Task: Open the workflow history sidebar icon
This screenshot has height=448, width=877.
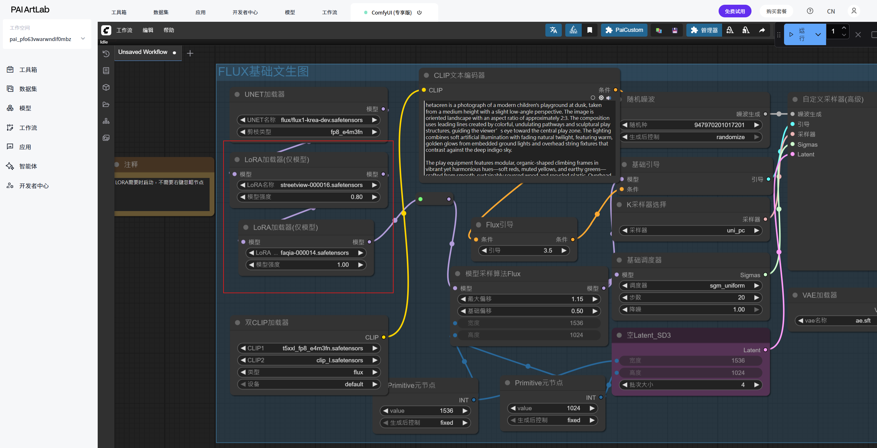Action: [x=106, y=54]
